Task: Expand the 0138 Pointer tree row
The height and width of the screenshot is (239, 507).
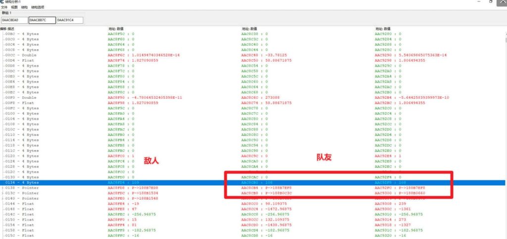Action: (2, 188)
